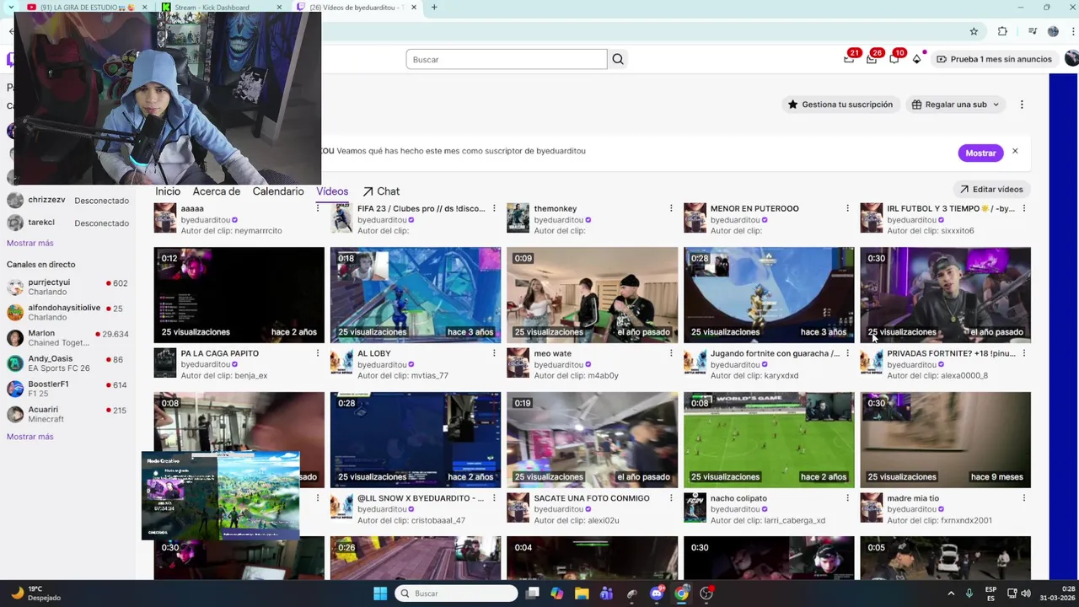Switch to the Inicio tab
Viewport: 1079px width, 607px height.
point(168,191)
